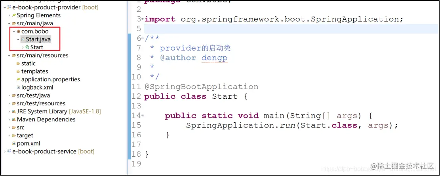The image size is (440, 176).
Task: Click the import org.springframework.boot statement
Action: click(274, 19)
